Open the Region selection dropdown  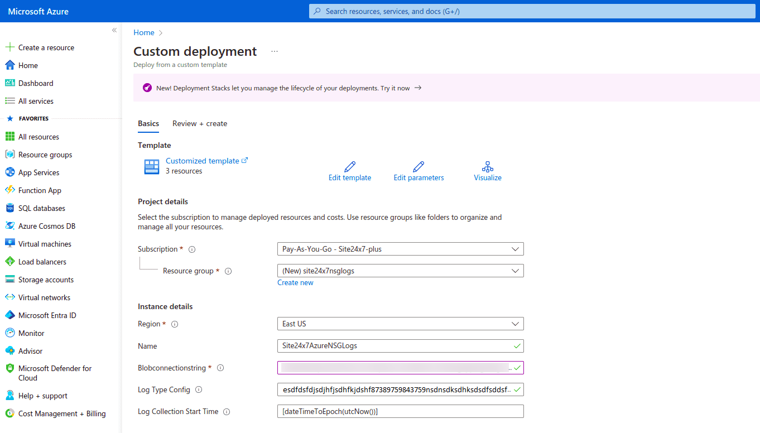400,324
